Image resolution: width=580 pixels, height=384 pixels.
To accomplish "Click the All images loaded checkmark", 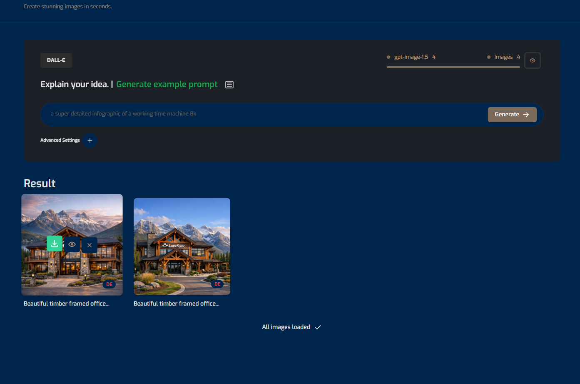I will [318, 327].
